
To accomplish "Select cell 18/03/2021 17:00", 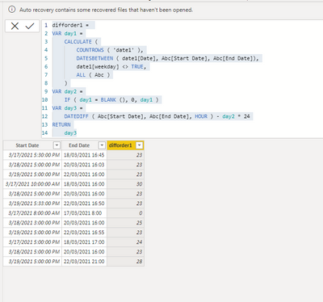I will [x=84, y=242].
